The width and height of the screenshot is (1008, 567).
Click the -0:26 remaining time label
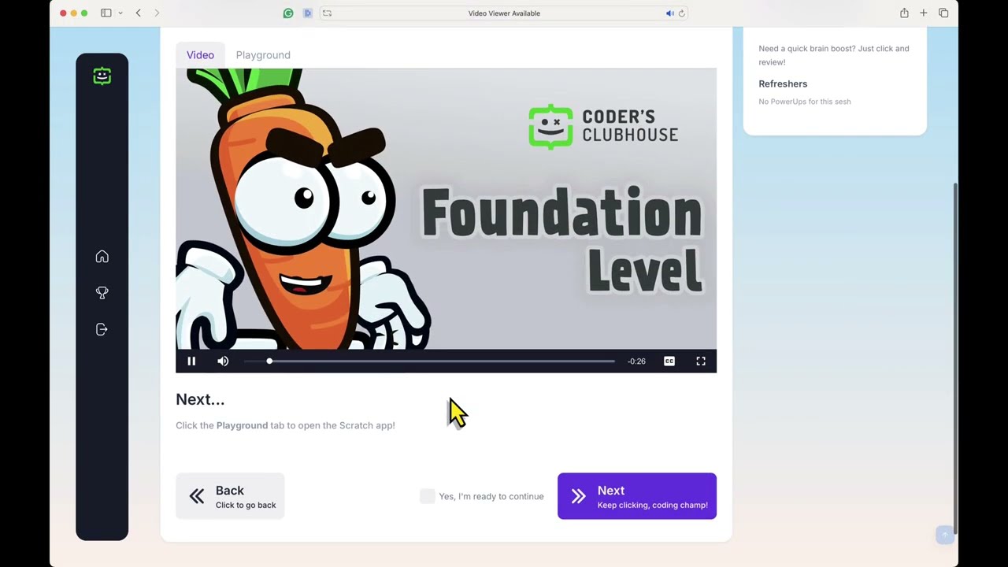click(x=636, y=361)
